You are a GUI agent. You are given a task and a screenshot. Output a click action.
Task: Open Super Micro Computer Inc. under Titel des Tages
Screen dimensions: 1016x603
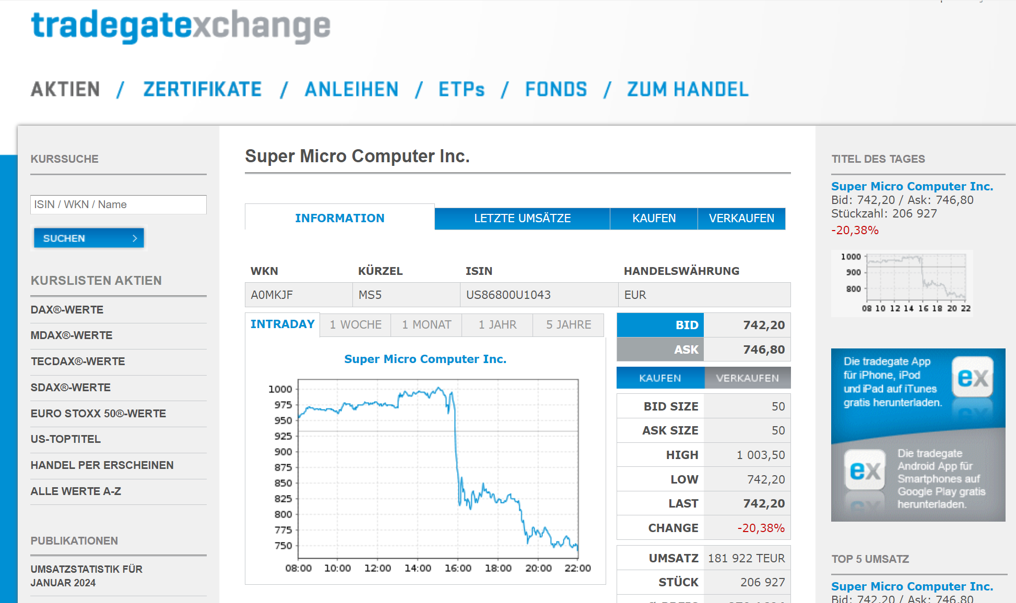(912, 186)
